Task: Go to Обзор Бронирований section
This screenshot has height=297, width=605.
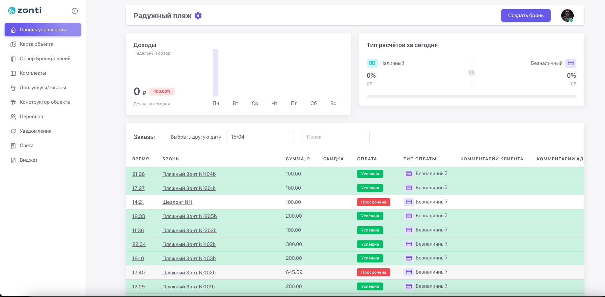Action: pos(45,59)
